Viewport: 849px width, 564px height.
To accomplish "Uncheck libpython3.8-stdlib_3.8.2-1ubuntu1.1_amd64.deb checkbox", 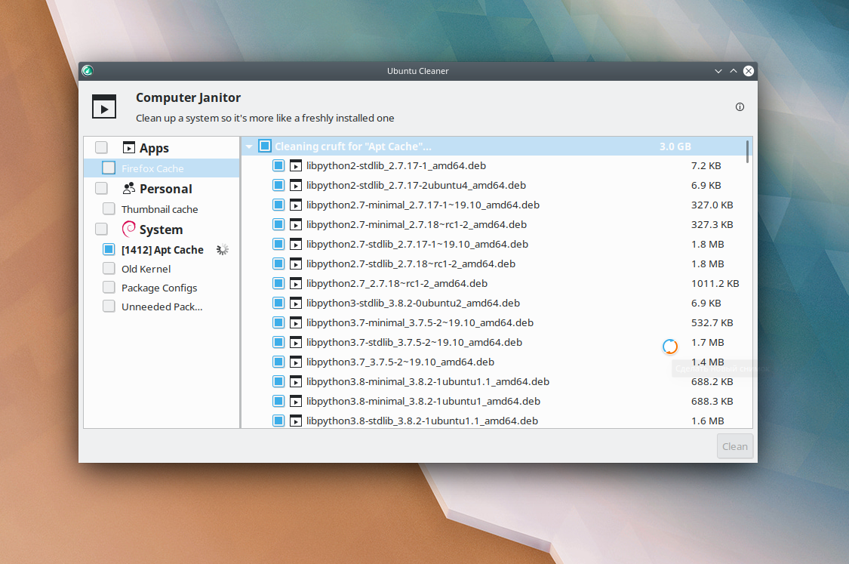I will (x=278, y=421).
